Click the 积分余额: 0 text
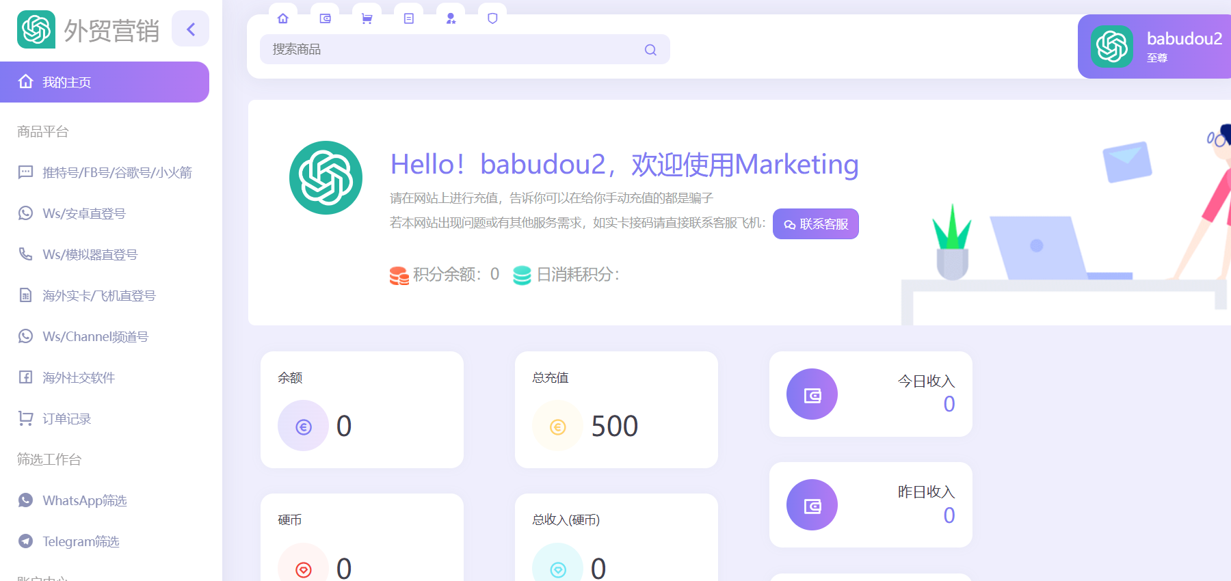The image size is (1231, 581). click(x=456, y=274)
